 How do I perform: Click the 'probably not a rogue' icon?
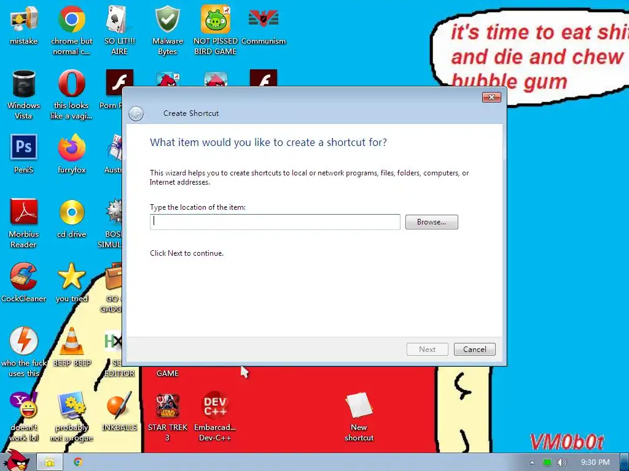coord(71,416)
